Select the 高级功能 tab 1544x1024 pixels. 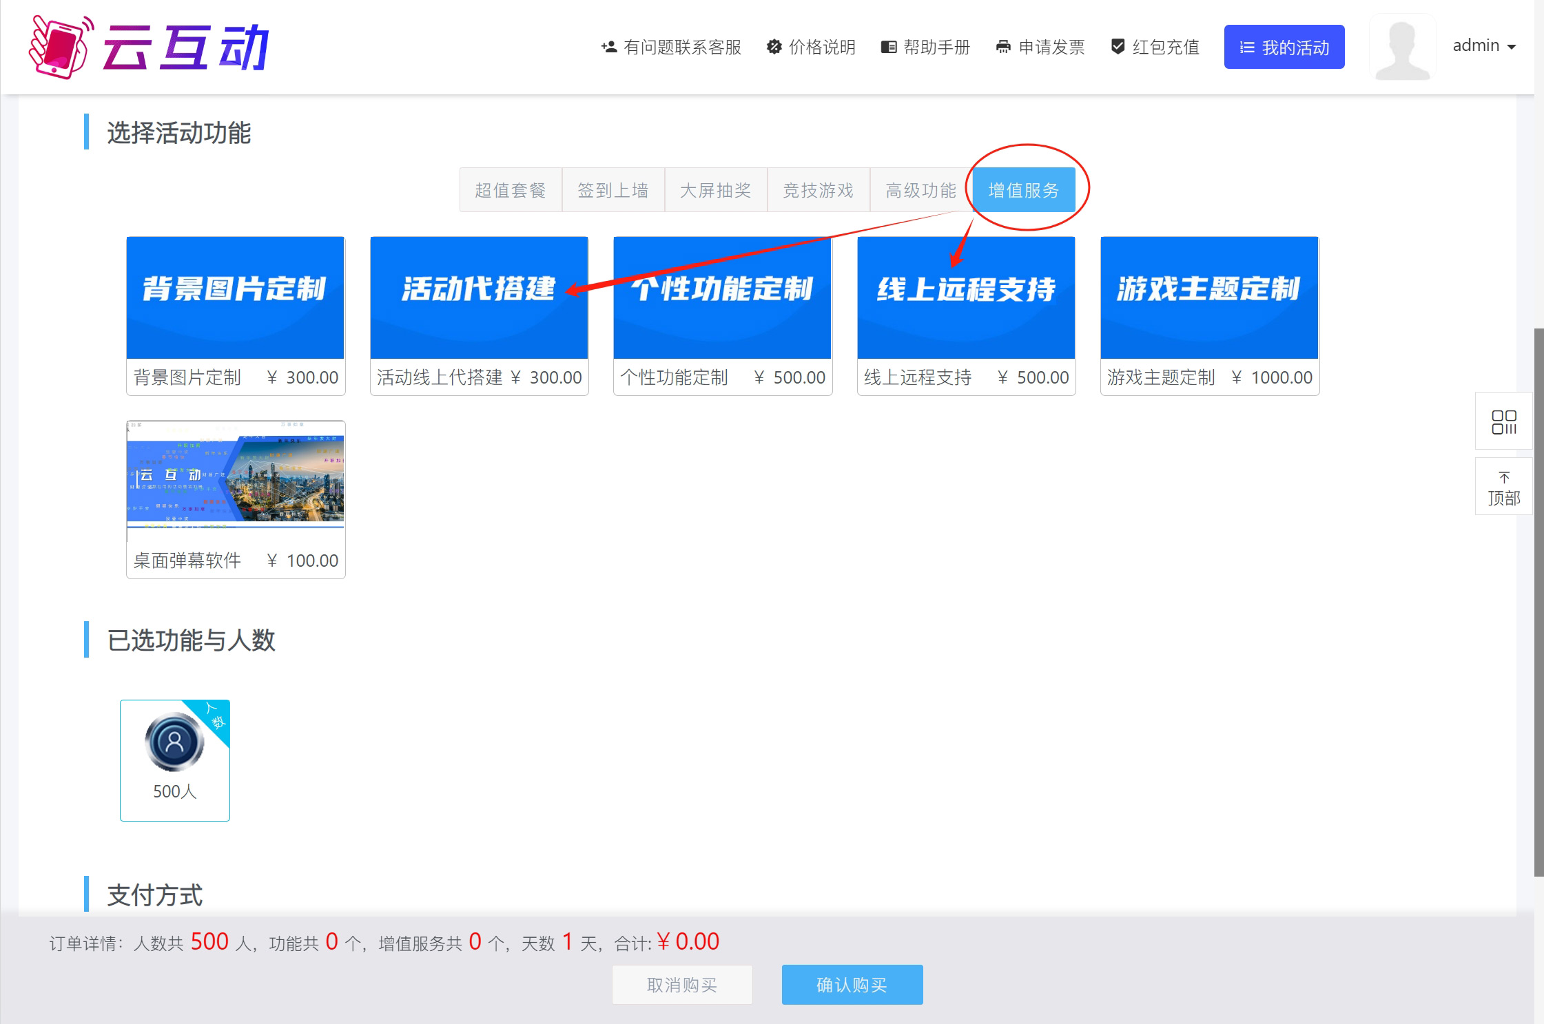coord(920,190)
